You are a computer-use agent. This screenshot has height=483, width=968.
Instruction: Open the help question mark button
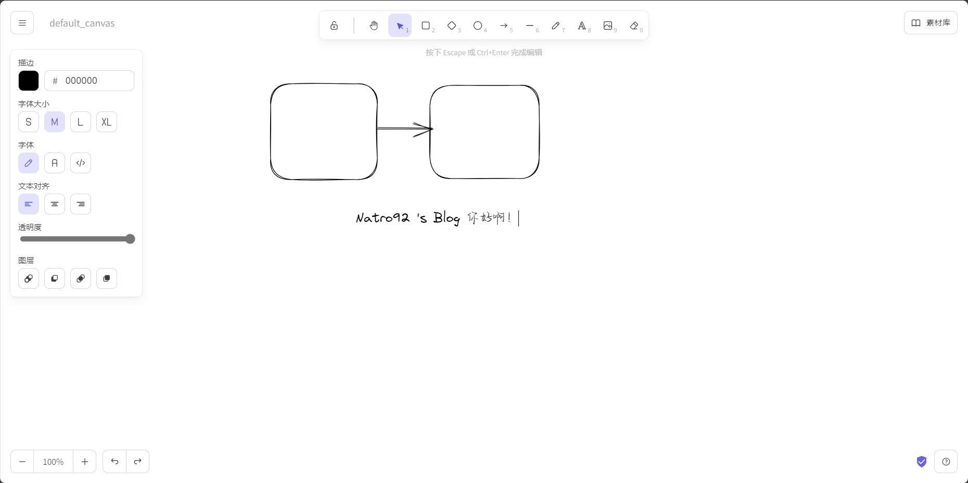click(946, 462)
